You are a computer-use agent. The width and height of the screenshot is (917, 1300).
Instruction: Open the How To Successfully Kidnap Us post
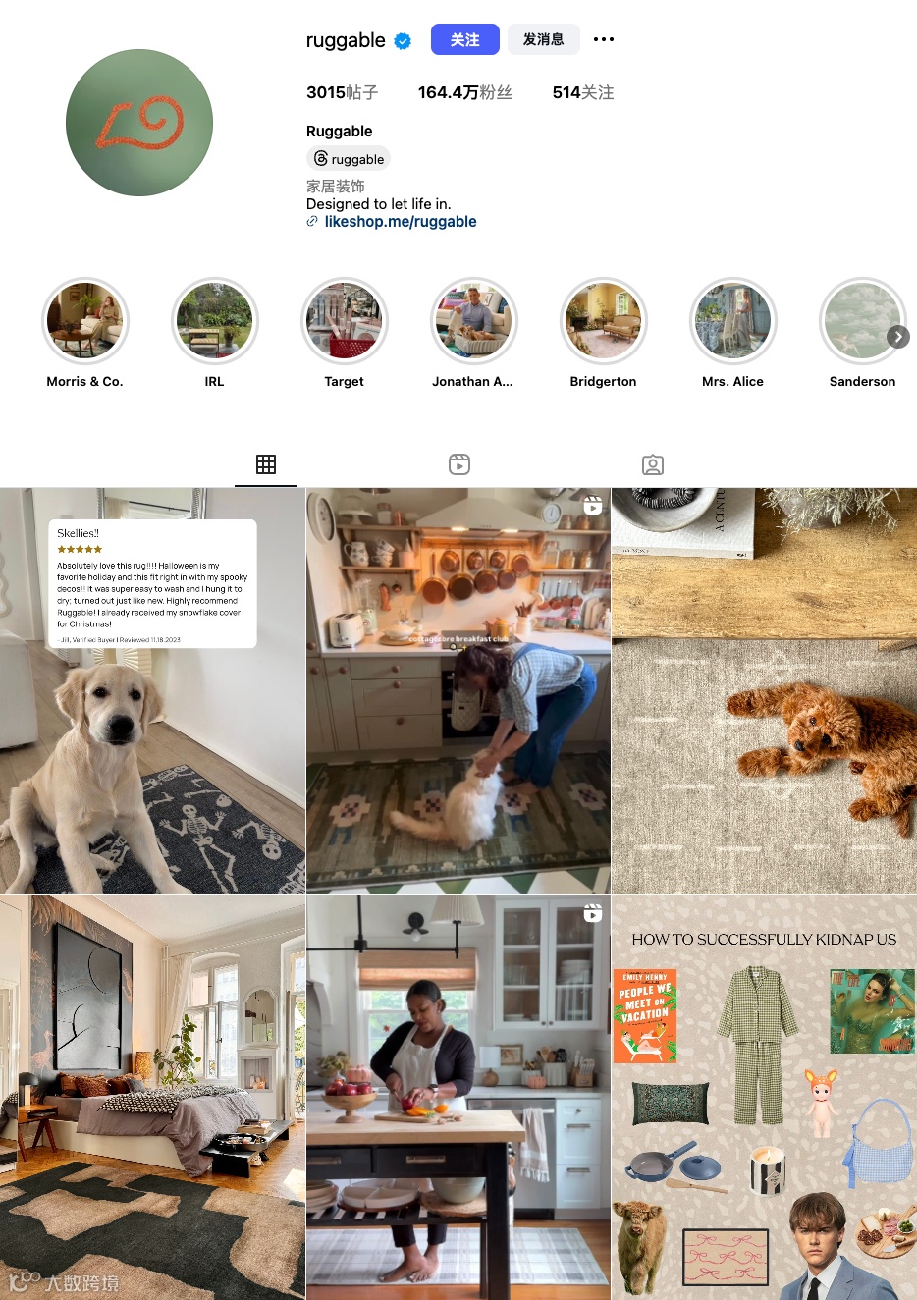coord(765,1098)
